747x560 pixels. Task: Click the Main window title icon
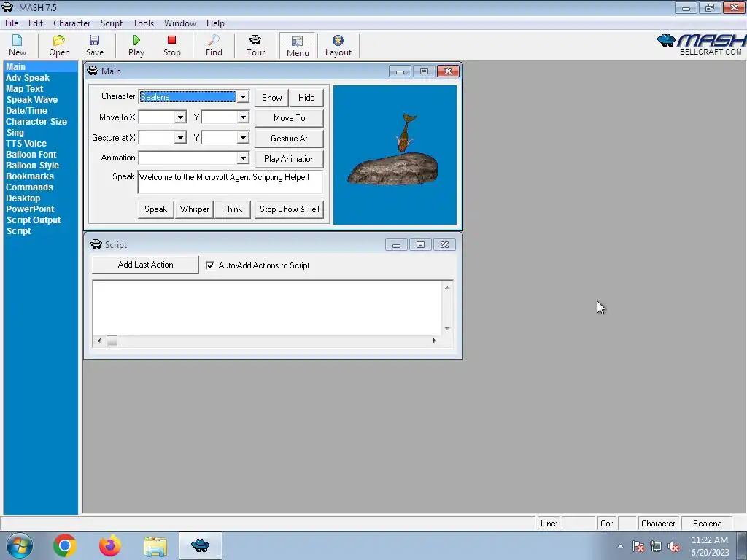(x=93, y=71)
